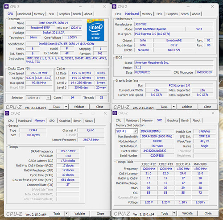Click the XMP-3200 voltage value 1.350 V
The width and height of the screenshot is (223, 220).
point(200,202)
